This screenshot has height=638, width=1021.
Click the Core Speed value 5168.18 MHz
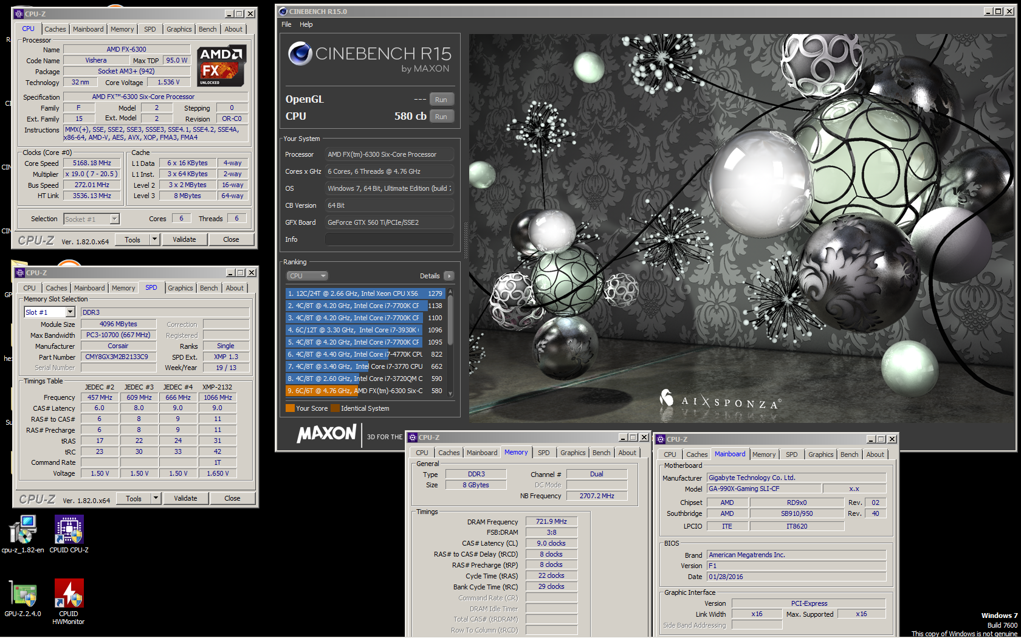(92, 163)
